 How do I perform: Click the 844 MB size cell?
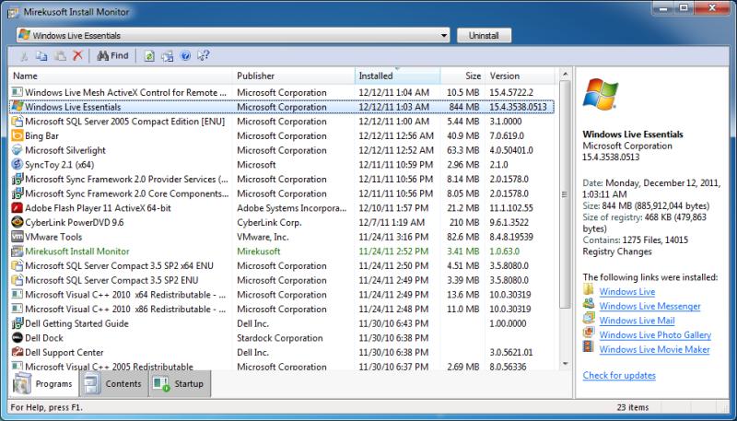[x=464, y=107]
